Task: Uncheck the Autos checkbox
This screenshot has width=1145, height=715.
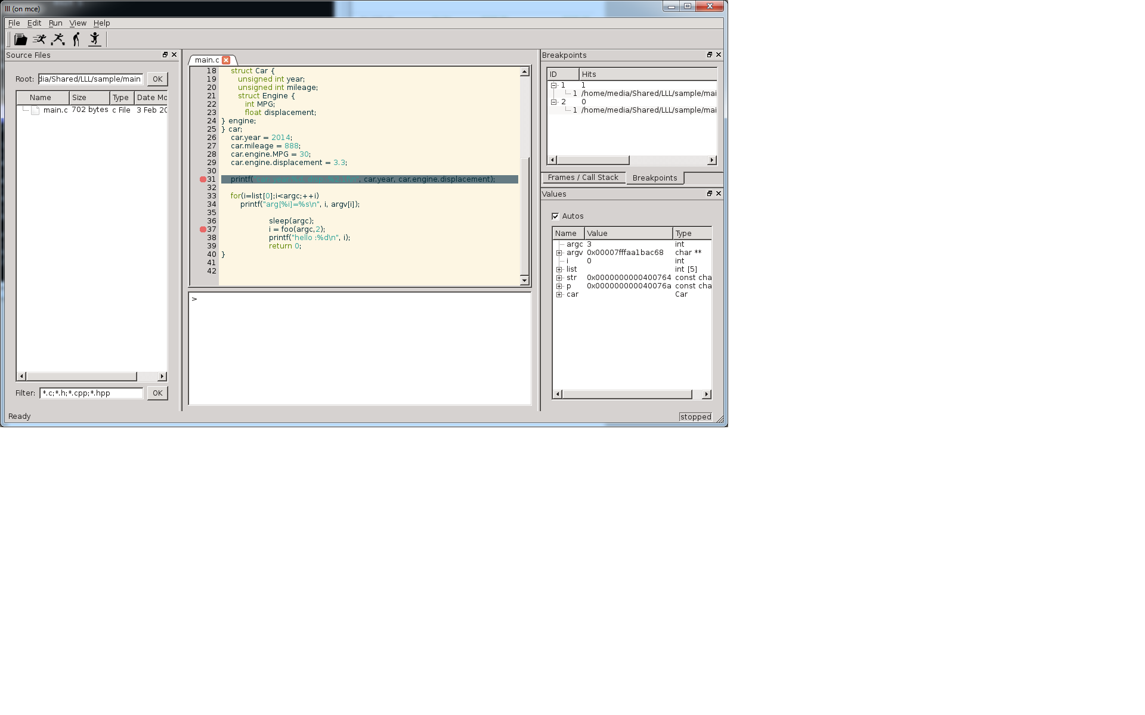Action: (x=555, y=216)
